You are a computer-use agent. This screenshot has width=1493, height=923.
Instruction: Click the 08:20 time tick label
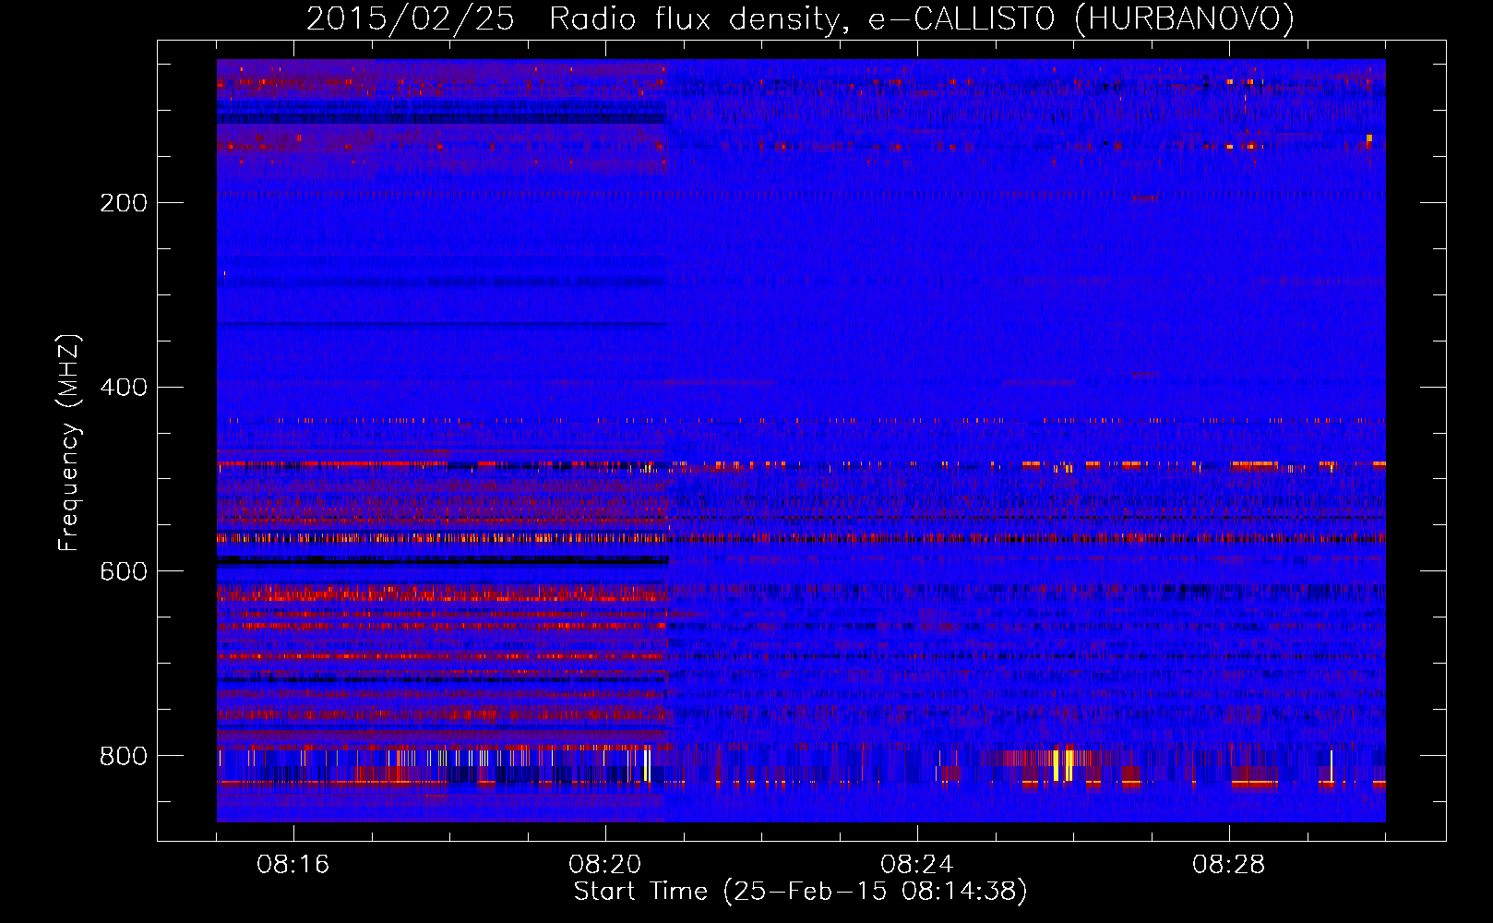click(x=605, y=865)
